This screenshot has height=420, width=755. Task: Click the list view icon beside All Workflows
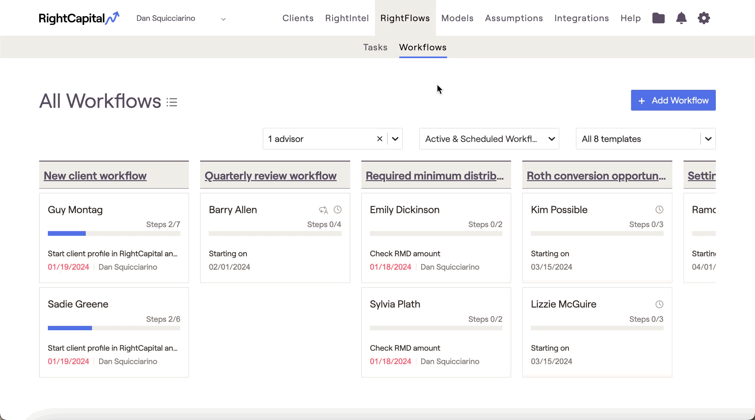(172, 102)
